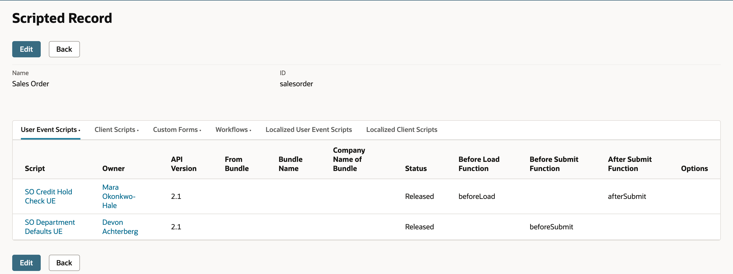Click the Script column header

tap(35, 168)
